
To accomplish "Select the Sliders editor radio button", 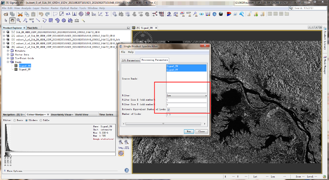I will 26,120.
